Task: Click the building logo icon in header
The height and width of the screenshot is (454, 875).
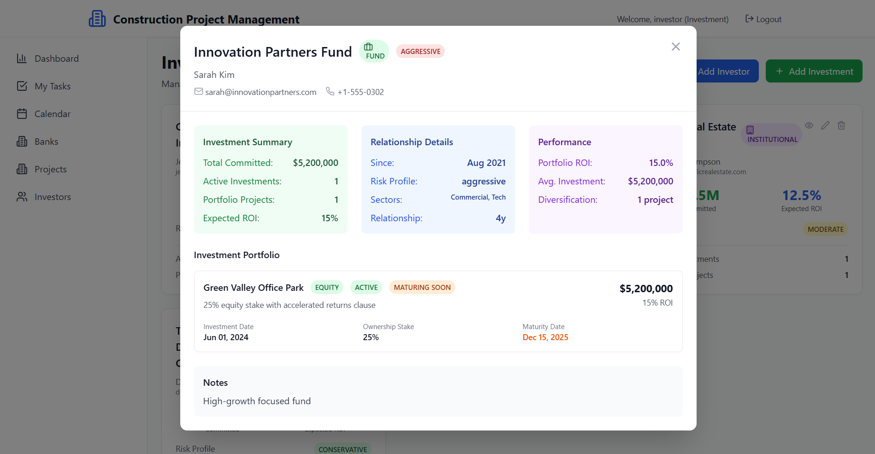Action: point(97,19)
